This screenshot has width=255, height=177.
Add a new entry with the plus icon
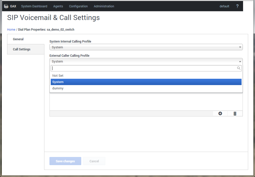[220, 113]
